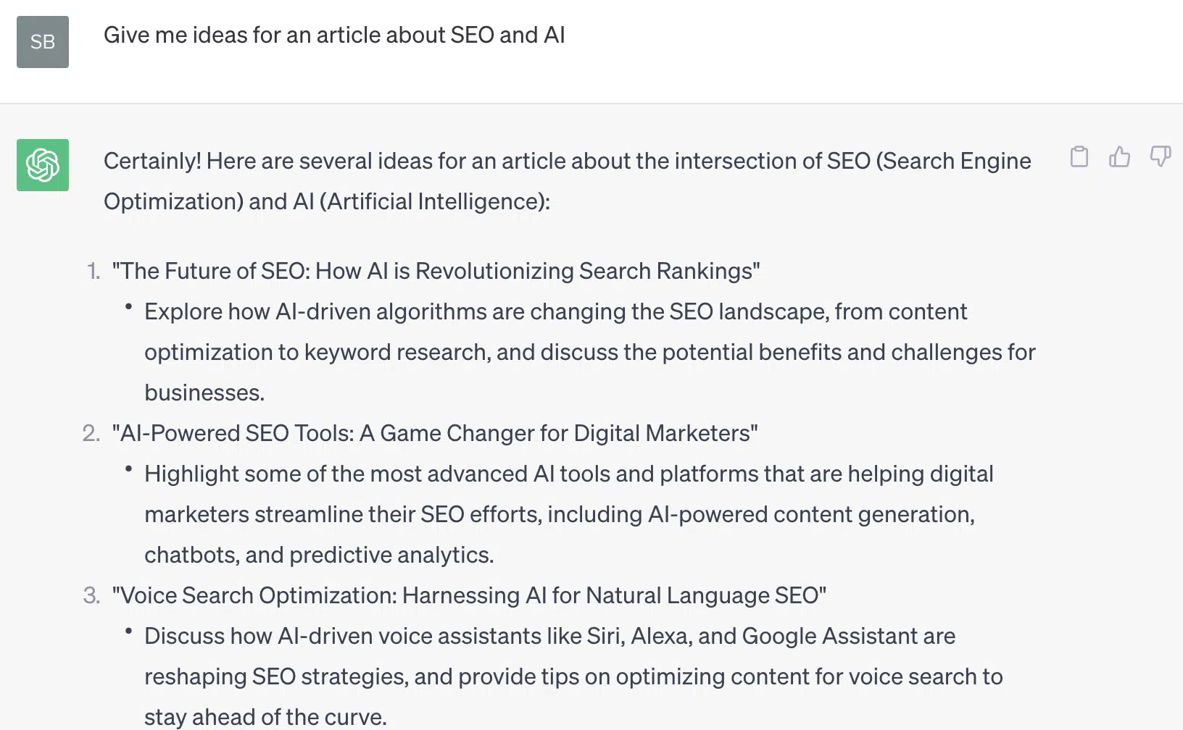The width and height of the screenshot is (1183, 730).
Task: Click the thumbs up icon
Action: coord(1119,156)
